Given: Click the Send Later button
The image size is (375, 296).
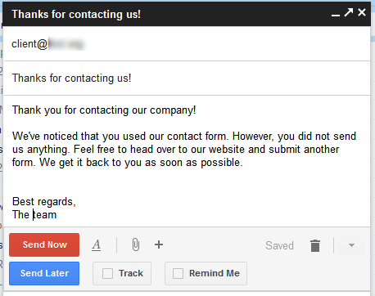Looking at the screenshot, I should [x=44, y=273].
